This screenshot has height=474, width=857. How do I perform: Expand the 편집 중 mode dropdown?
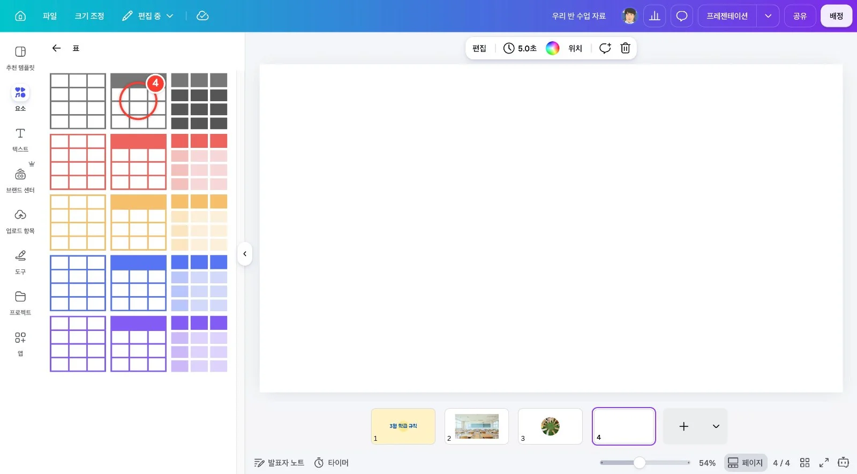coord(148,16)
